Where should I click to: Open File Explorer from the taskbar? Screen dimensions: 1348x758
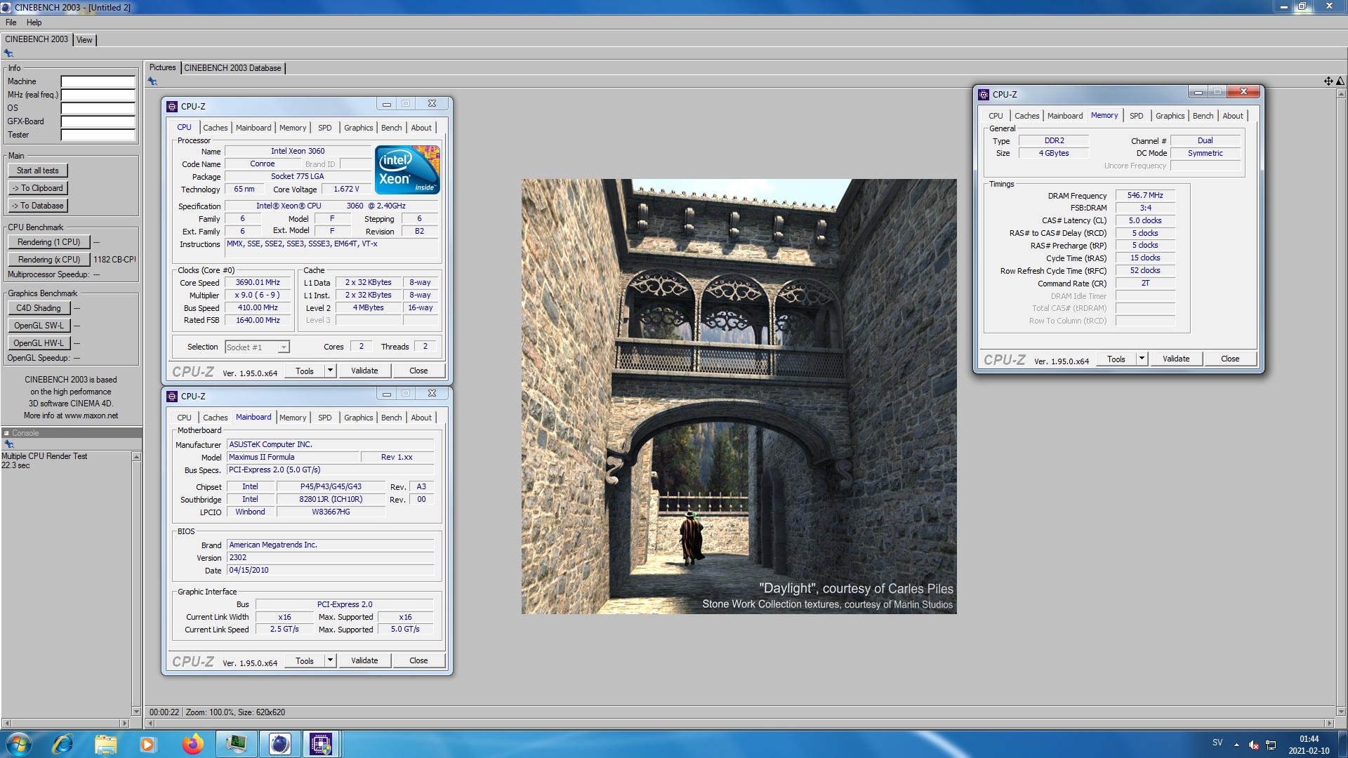105,744
